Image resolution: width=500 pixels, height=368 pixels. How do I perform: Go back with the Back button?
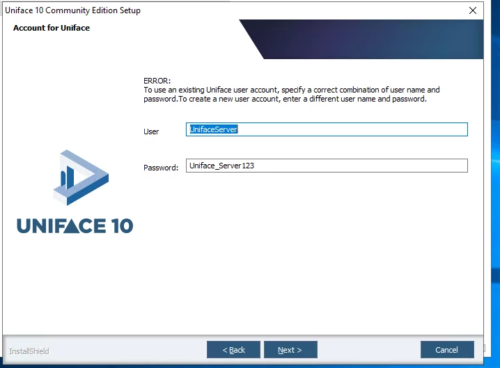(x=233, y=349)
